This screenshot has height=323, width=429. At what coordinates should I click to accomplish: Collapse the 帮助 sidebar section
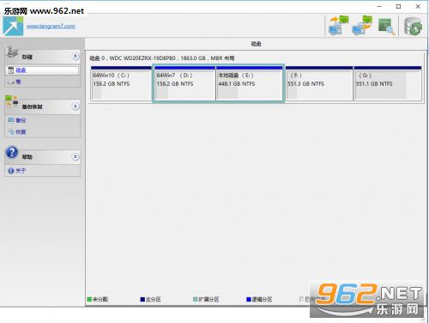coord(76,156)
